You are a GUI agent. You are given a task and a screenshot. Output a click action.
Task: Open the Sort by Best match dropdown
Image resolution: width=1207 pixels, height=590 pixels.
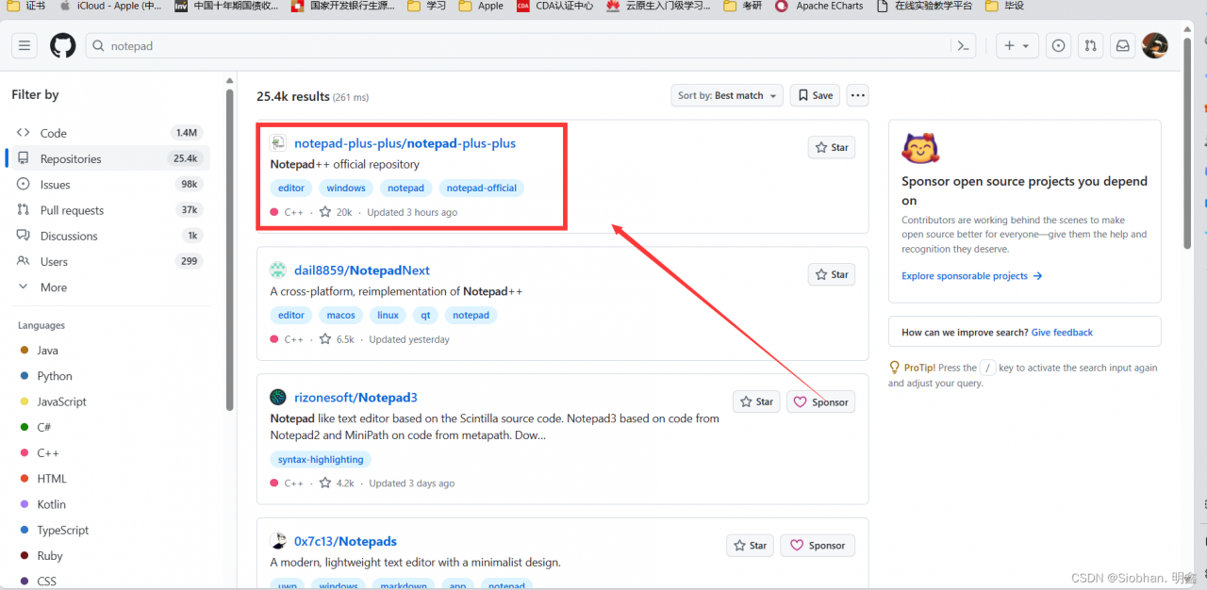point(727,95)
